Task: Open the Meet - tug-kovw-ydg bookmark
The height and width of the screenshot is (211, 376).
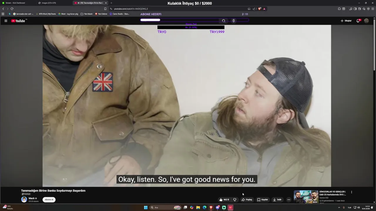Action: click(68, 14)
